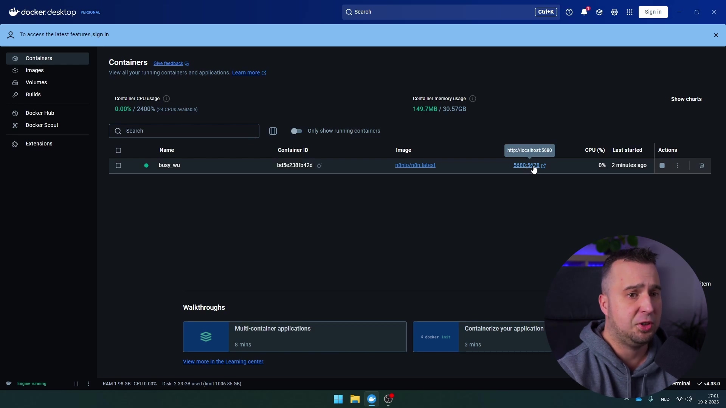Viewport: 726px width, 408px height.
Task: Tick the select-all containers checkbox
Action: pos(118,150)
